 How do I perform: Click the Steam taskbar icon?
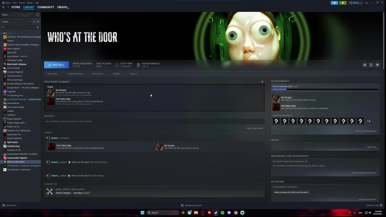click(x=216, y=212)
